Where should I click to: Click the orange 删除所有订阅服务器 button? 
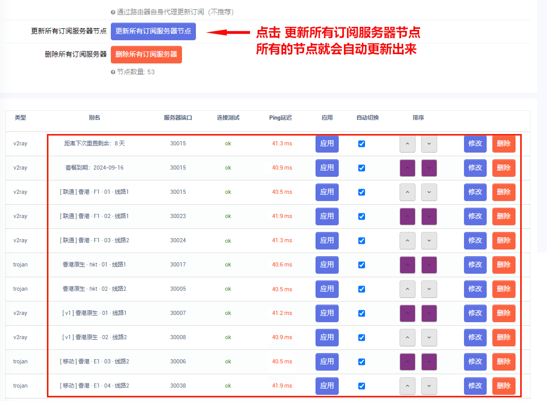click(x=146, y=55)
